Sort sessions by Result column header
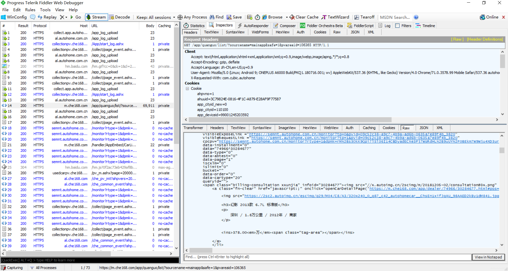The image size is (508, 271). coord(23,26)
